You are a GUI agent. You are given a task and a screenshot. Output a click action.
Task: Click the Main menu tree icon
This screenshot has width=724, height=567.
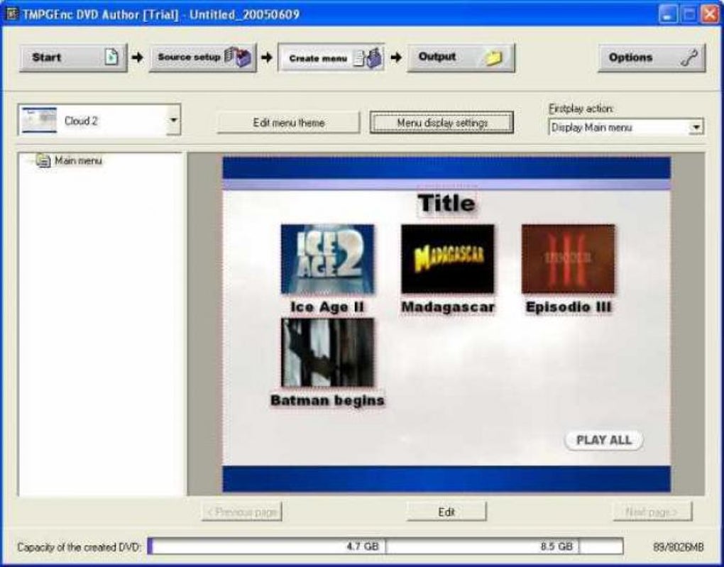[43, 160]
